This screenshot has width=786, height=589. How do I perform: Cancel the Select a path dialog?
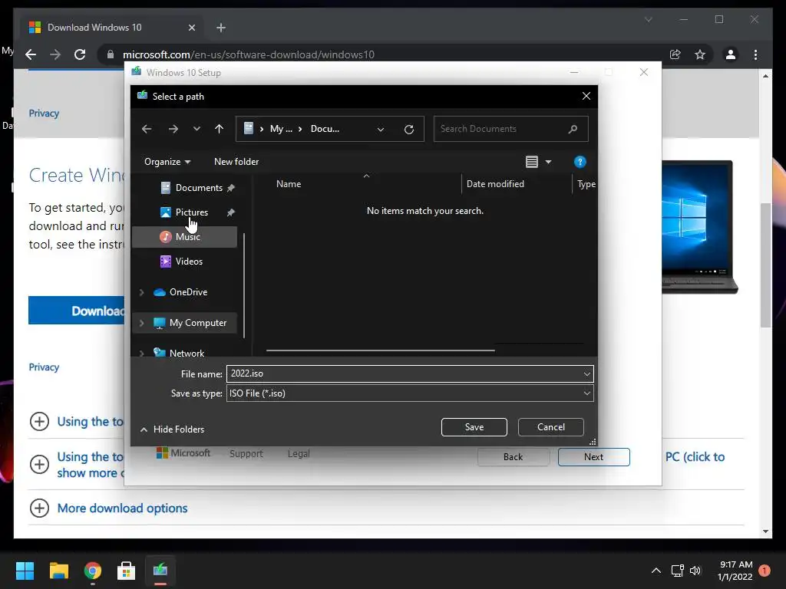(x=551, y=427)
